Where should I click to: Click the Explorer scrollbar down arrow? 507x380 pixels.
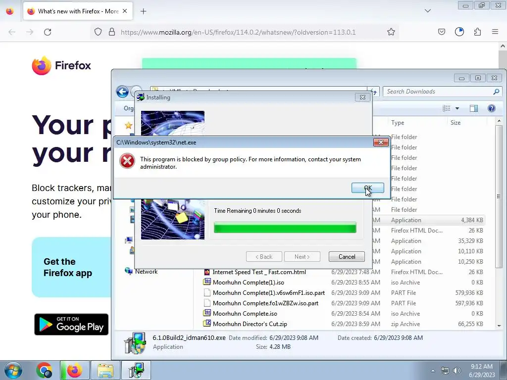click(499, 326)
